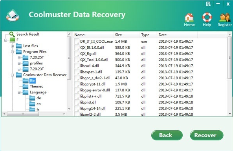
Task: Select file name libexpat-1.dll
Action: (x=91, y=72)
